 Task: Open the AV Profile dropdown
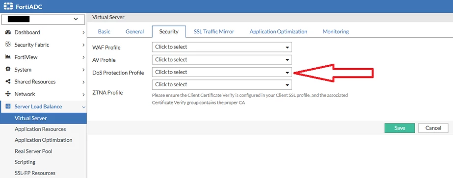point(221,59)
